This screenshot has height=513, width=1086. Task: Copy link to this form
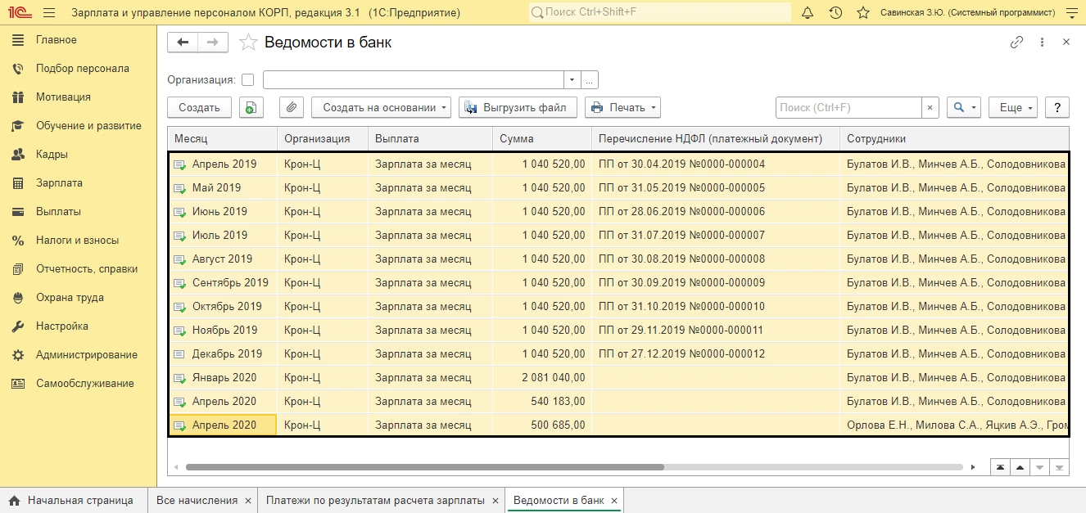tap(1016, 43)
